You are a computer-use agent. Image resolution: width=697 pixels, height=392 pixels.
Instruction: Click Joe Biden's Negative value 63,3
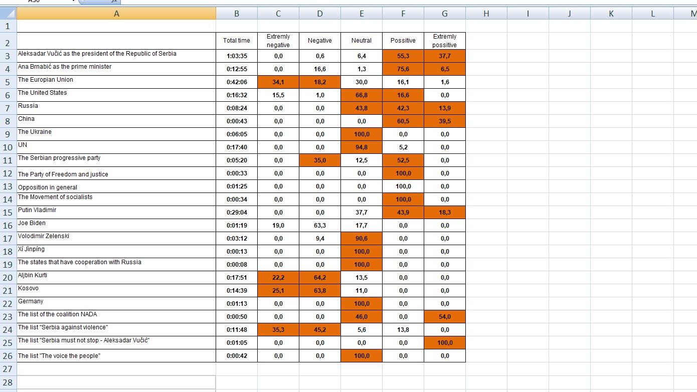(320, 226)
